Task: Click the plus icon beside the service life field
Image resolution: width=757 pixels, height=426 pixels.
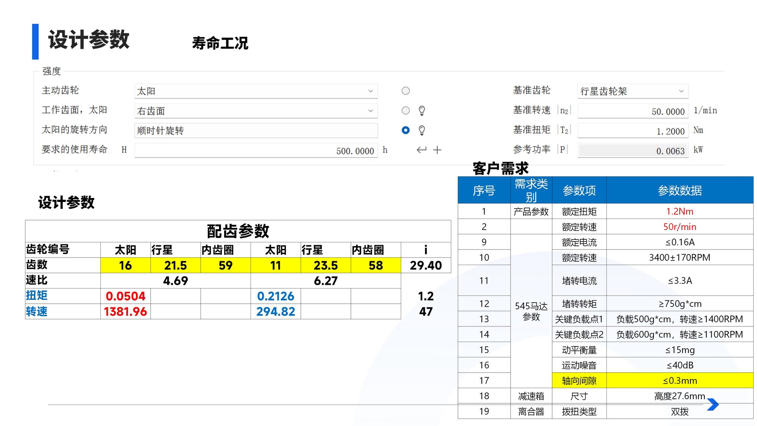Action: 437,150
